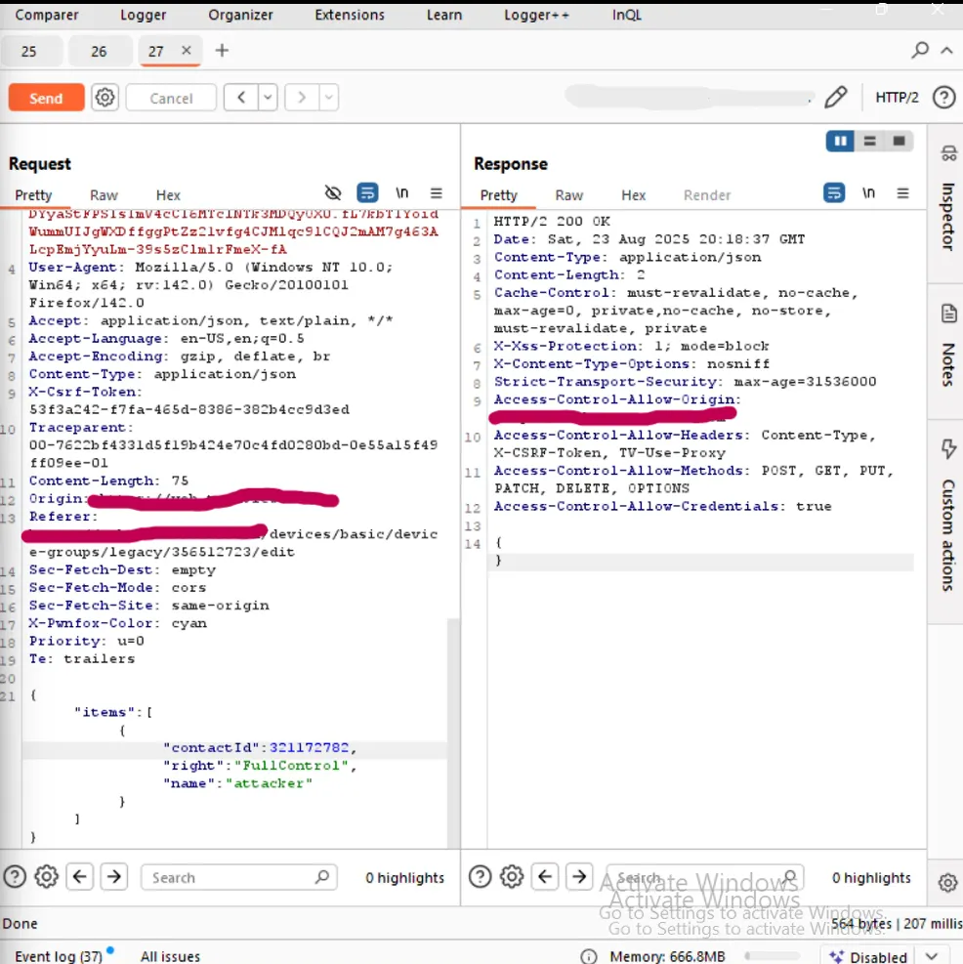This screenshot has height=964, width=963.
Task: Toggle hide non-printable characters eye icon in Request
Action: 333,193
